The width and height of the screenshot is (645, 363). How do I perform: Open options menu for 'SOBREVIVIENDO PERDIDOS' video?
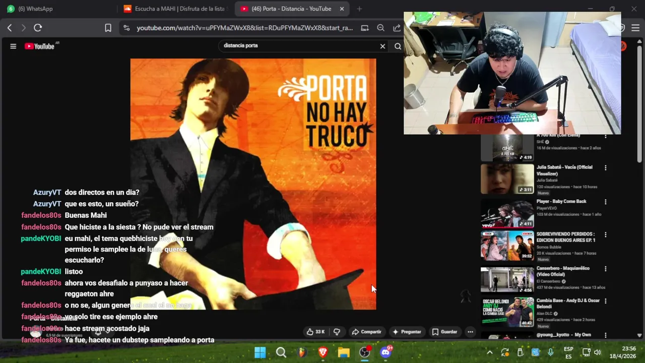click(x=606, y=235)
